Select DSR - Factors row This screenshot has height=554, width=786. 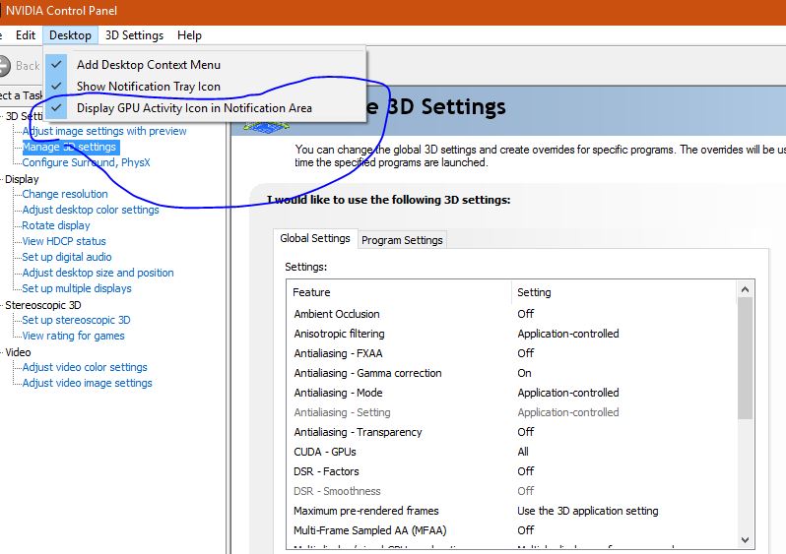pos(511,471)
